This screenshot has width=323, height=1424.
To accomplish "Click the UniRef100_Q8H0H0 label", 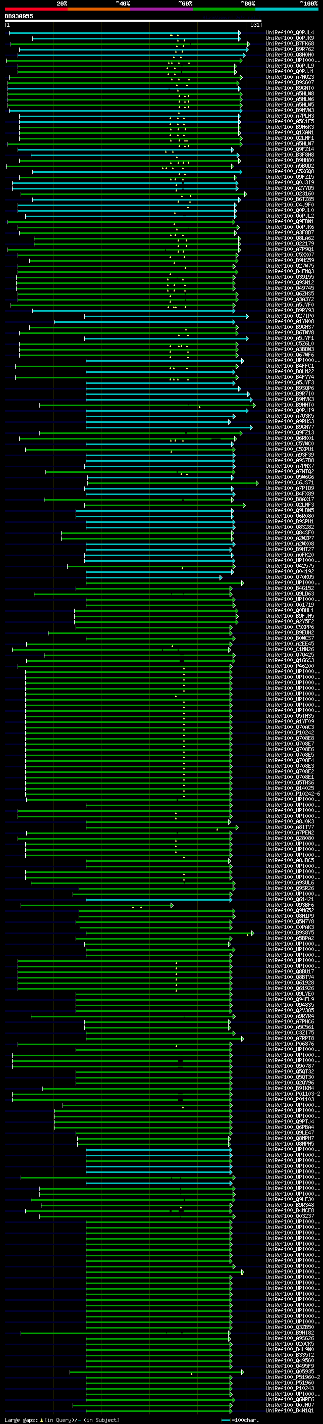I will [x=290, y=55].
